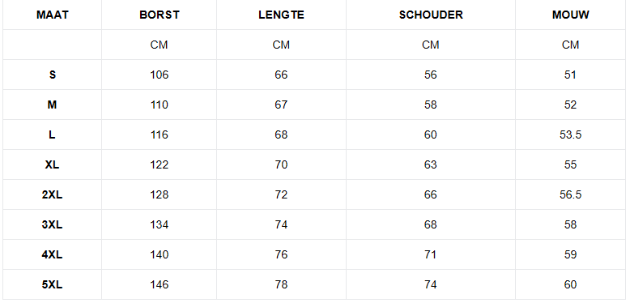Select the SCHOUDER column header

pyautogui.click(x=431, y=15)
